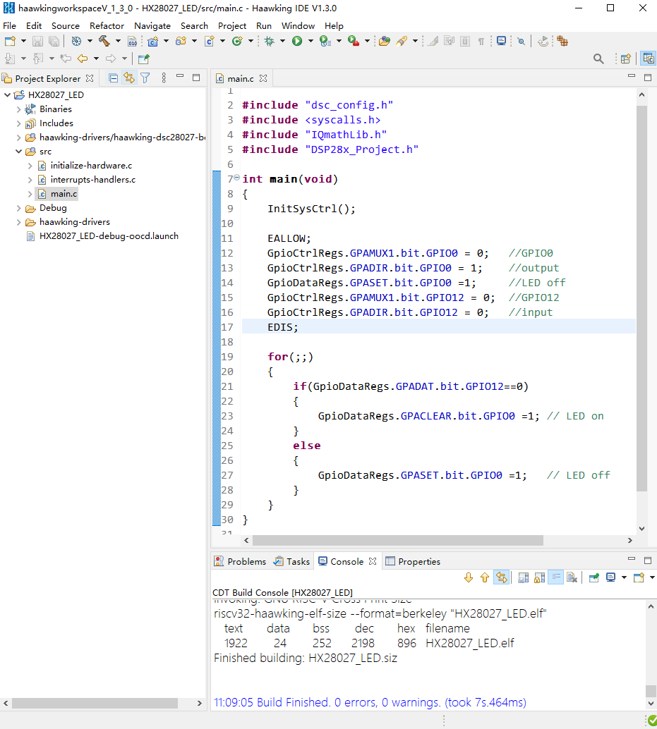The image size is (657, 729).
Task: Open the File menu
Action: (x=9, y=25)
